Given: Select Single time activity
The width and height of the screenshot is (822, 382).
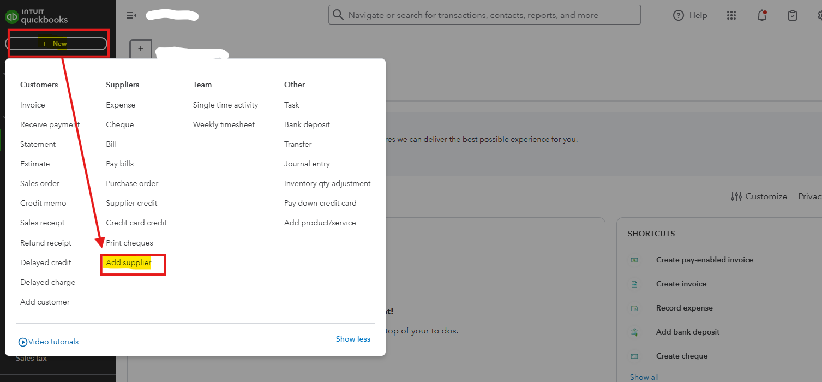Looking at the screenshot, I should pyautogui.click(x=225, y=105).
